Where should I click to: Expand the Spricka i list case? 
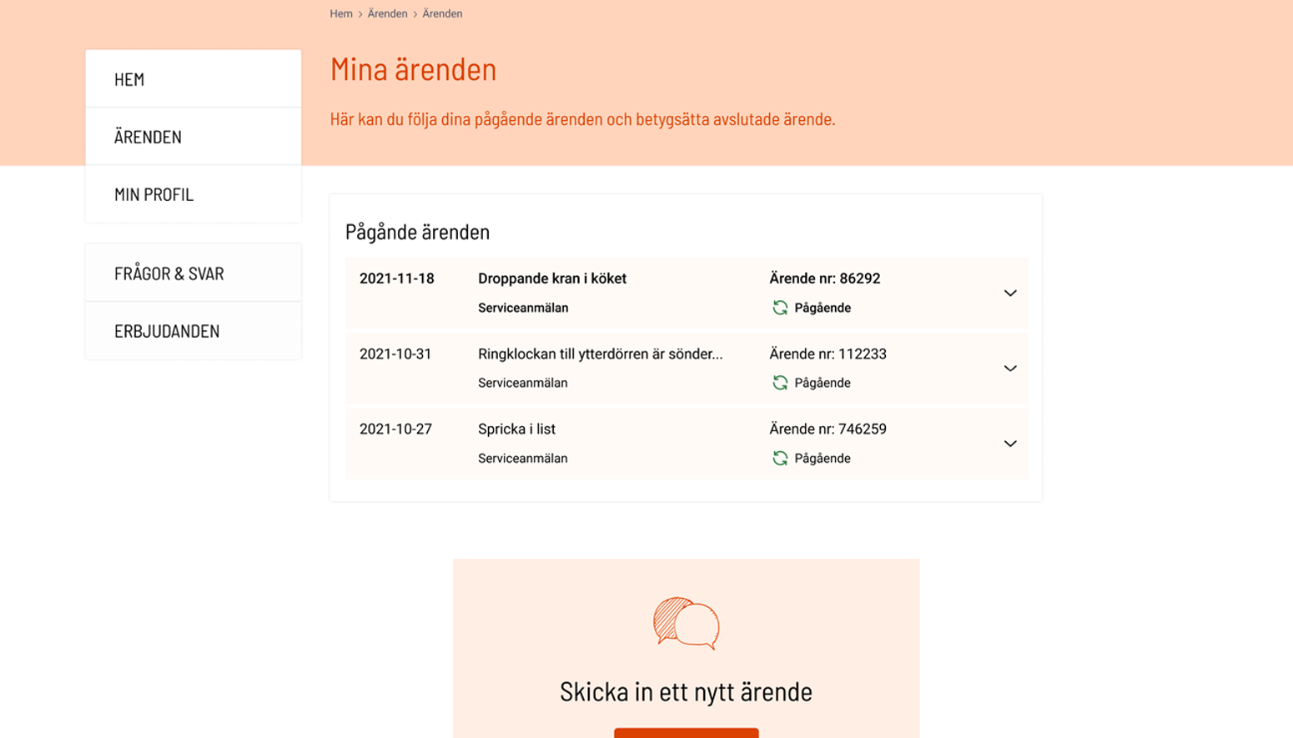(x=1009, y=444)
